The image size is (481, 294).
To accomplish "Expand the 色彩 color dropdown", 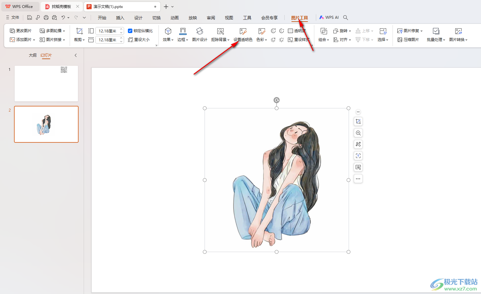I will (261, 40).
